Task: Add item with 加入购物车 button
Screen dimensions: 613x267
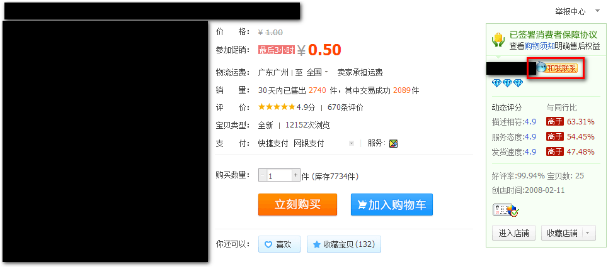Action: tap(392, 205)
